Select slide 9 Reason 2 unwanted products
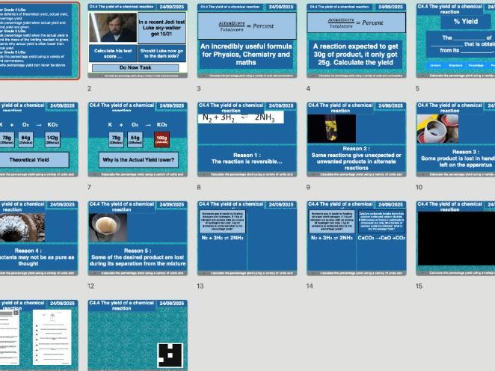This screenshot has height=371, width=495. [x=357, y=139]
